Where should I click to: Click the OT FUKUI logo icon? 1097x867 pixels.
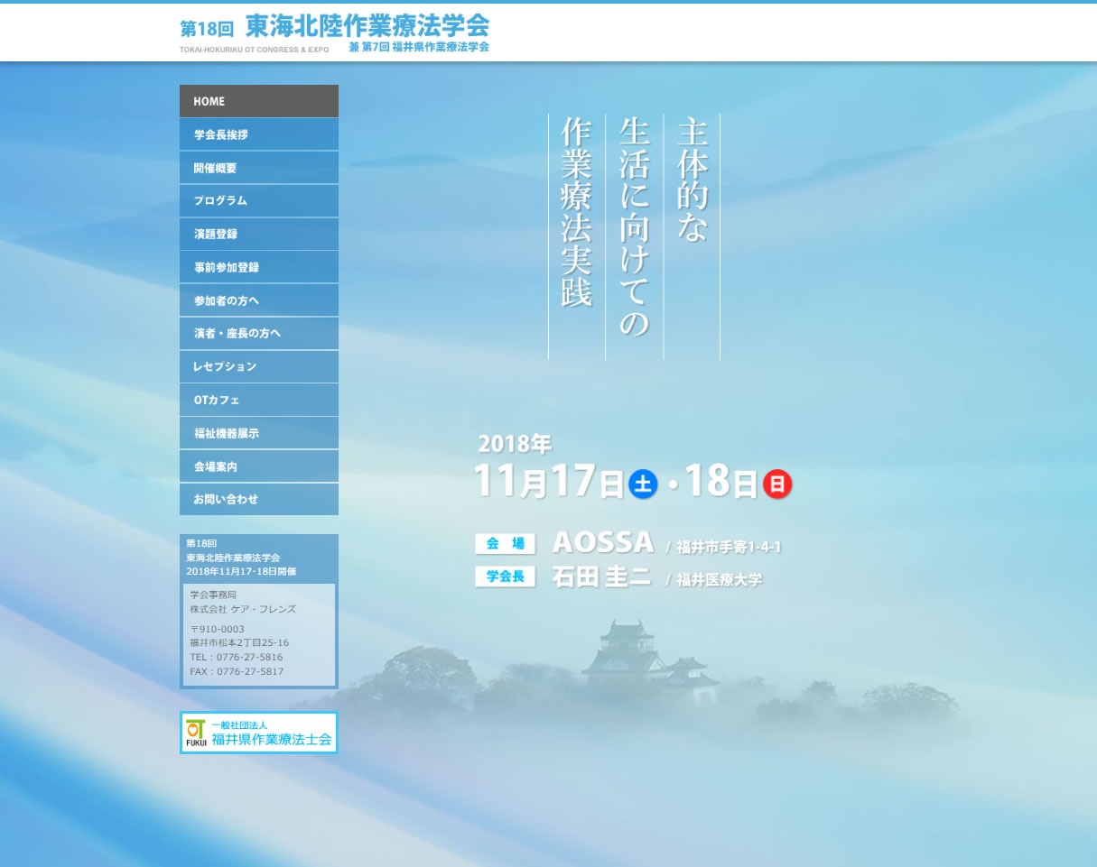tap(196, 733)
